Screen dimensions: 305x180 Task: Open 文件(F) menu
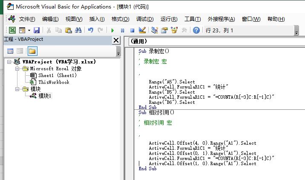(27, 19)
